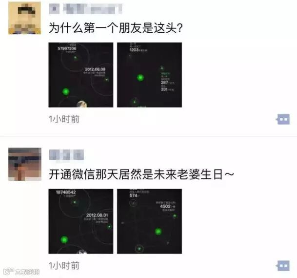
Task: Open comment menu on second post
Action: (x=282, y=266)
